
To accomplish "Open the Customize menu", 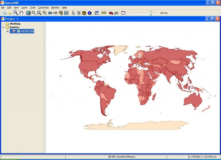I will click(x=43, y=7).
